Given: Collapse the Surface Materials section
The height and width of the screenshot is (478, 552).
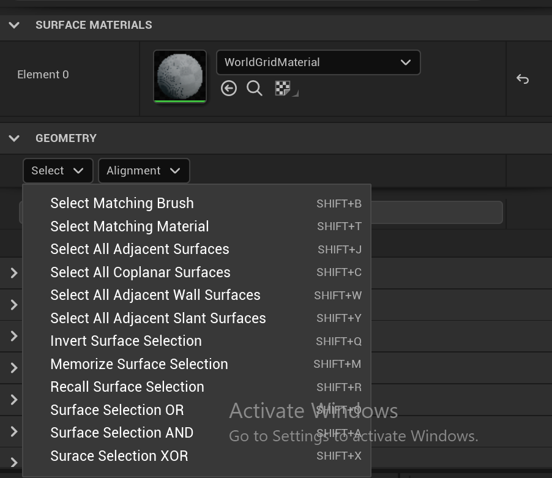Looking at the screenshot, I should pyautogui.click(x=14, y=25).
